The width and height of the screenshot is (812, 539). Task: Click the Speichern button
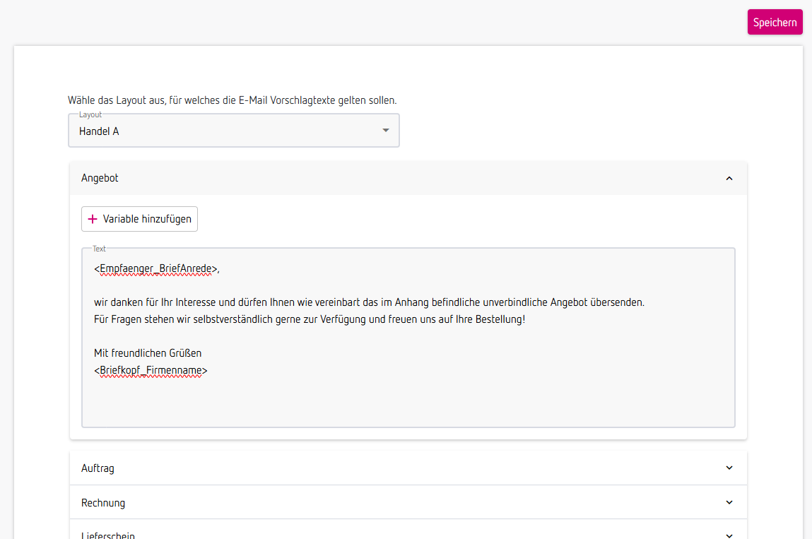[x=775, y=23]
